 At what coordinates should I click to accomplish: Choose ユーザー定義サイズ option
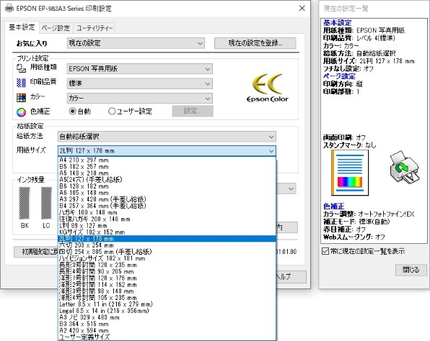pyautogui.click(x=167, y=337)
